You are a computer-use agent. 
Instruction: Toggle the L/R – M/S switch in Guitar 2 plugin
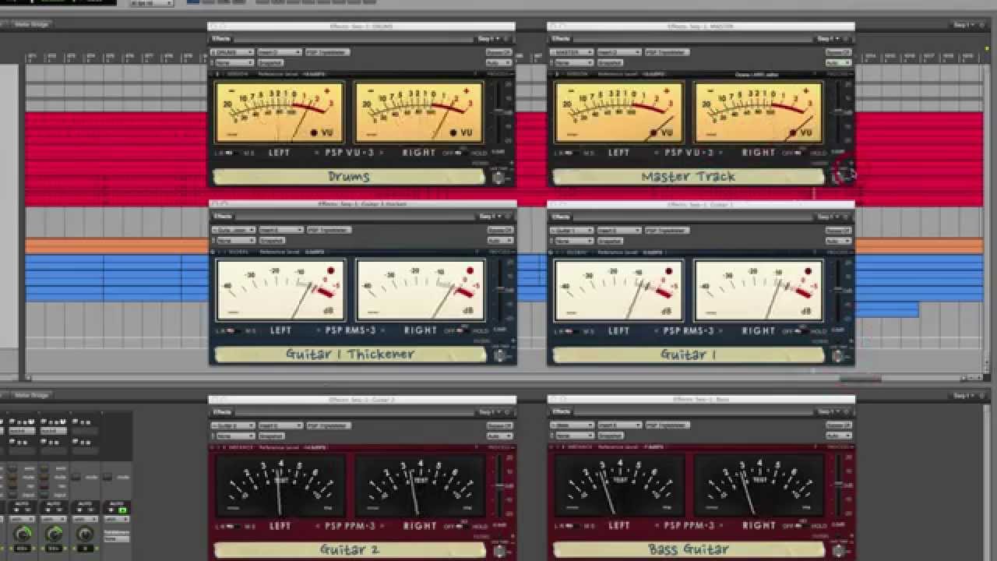(x=234, y=527)
